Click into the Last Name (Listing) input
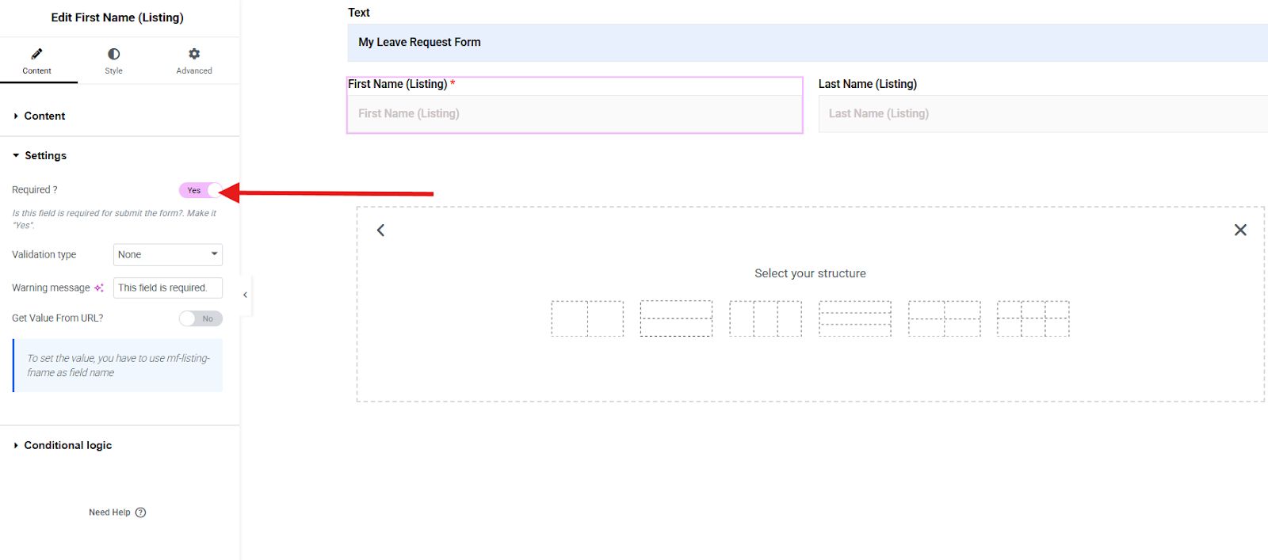 [1043, 113]
